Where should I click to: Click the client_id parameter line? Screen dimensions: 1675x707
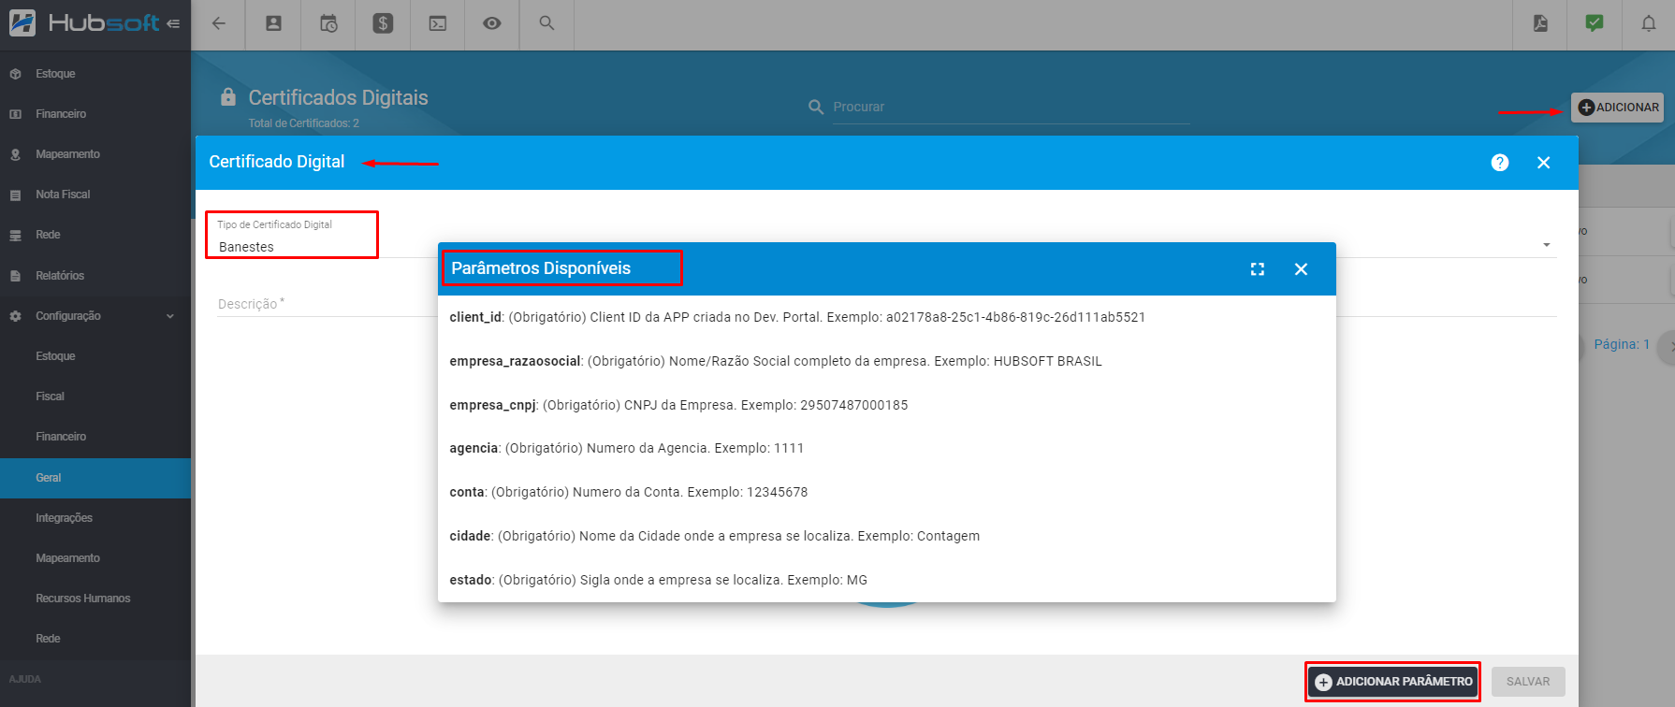point(797,317)
